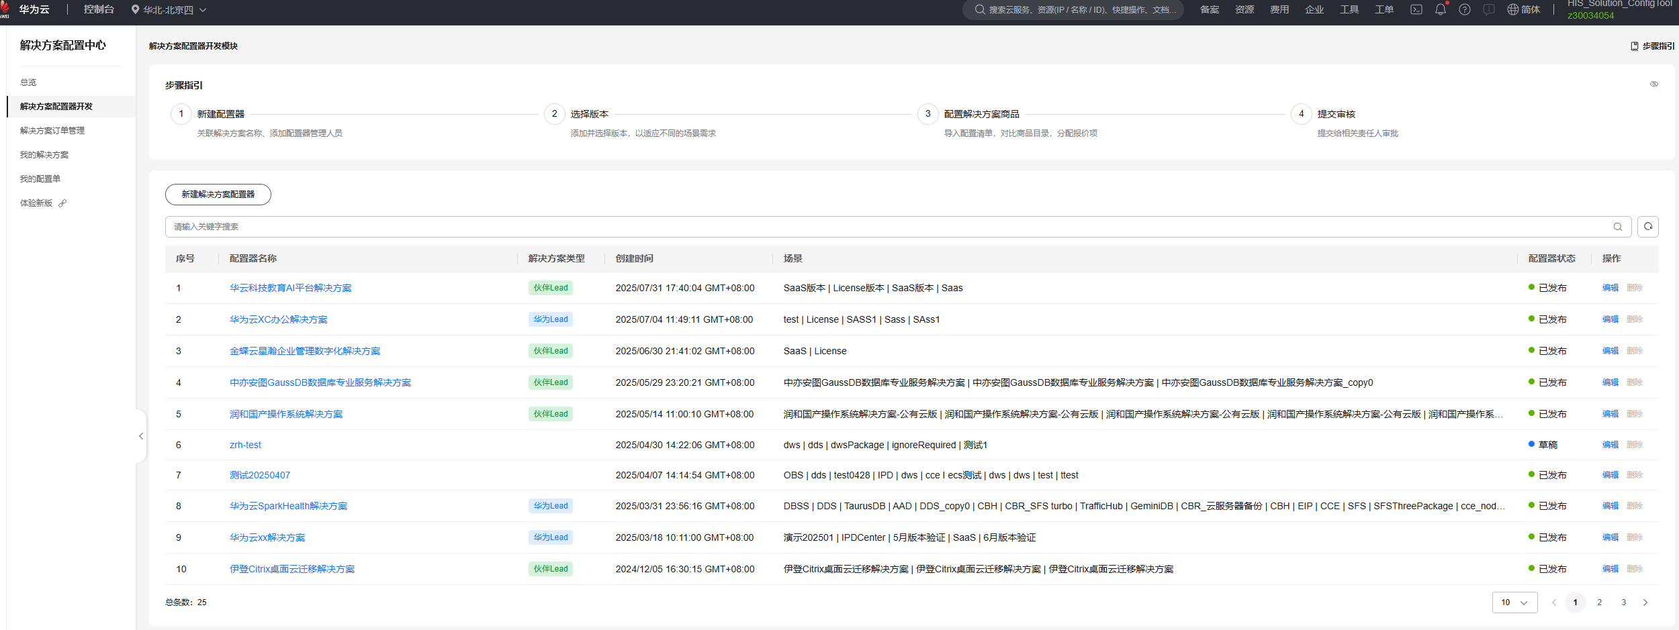Open the 备案 menu
Screen dimensions: 1679x630
[1210, 9]
